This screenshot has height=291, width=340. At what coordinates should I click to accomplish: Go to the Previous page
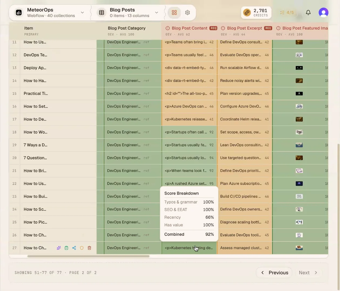pyautogui.click(x=274, y=273)
